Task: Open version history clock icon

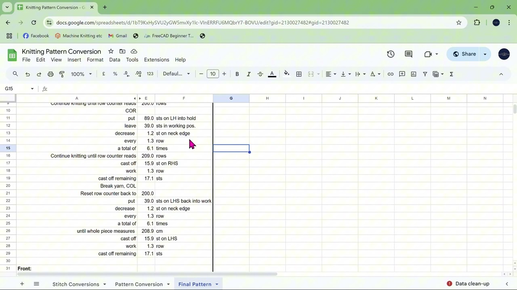Action: pos(391,54)
